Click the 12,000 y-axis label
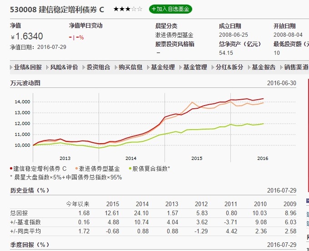This screenshot has width=309, height=251. click(22, 124)
